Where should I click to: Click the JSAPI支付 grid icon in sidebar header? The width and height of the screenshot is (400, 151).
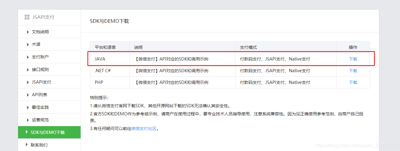[x=27, y=17]
